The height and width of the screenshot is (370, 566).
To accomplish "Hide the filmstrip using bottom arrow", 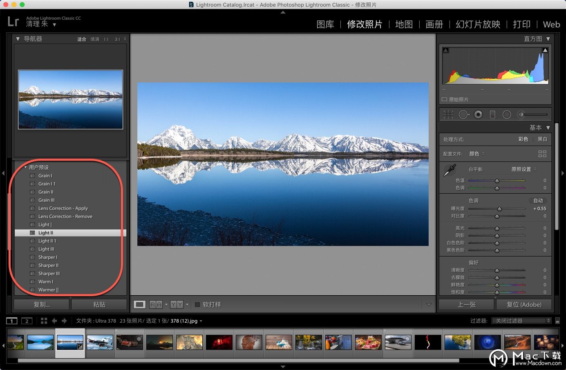I will point(283,367).
